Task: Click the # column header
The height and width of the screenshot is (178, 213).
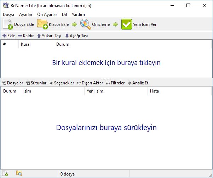Action: (10, 44)
